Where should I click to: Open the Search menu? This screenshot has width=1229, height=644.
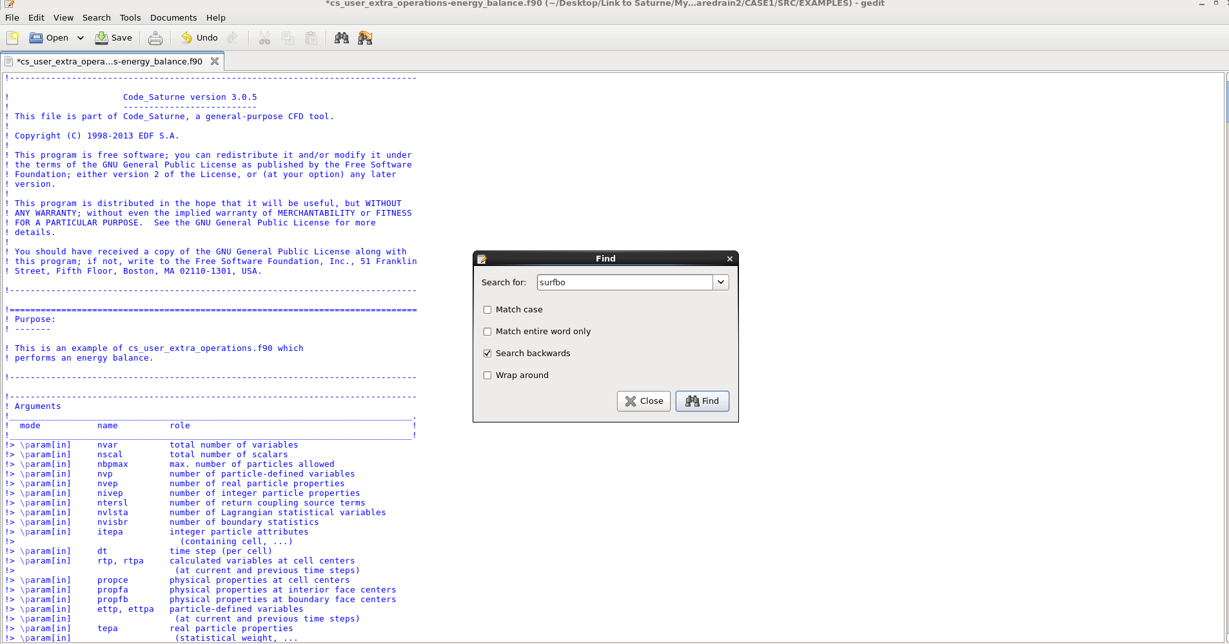(96, 17)
